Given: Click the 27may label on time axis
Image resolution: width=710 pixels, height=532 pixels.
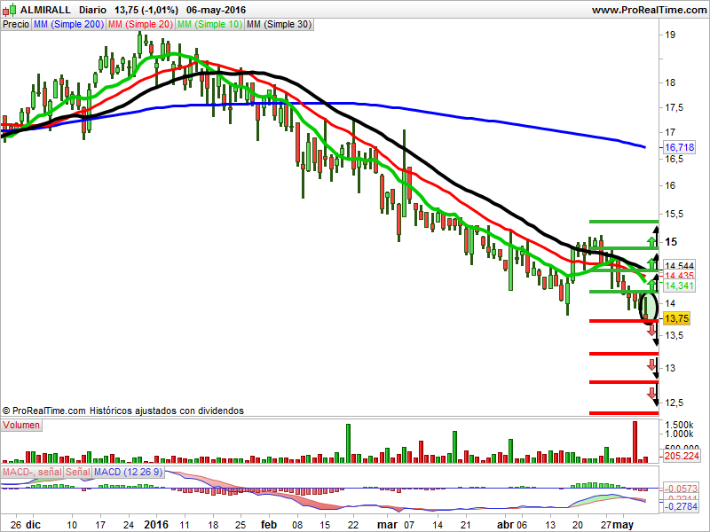Looking at the screenshot, I should coord(617,525).
